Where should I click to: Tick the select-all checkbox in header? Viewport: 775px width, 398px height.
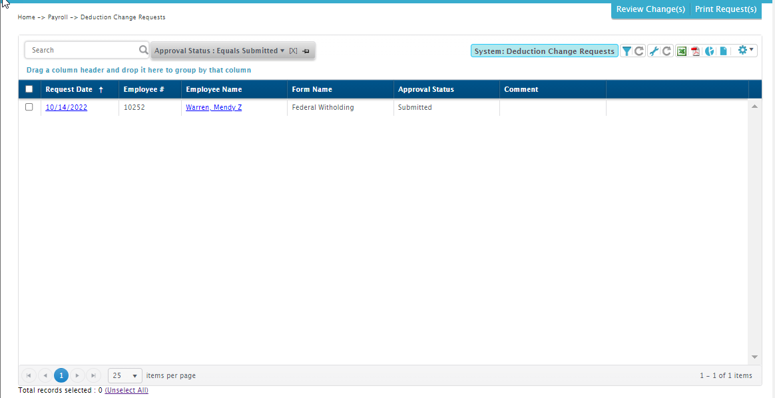pyautogui.click(x=29, y=89)
